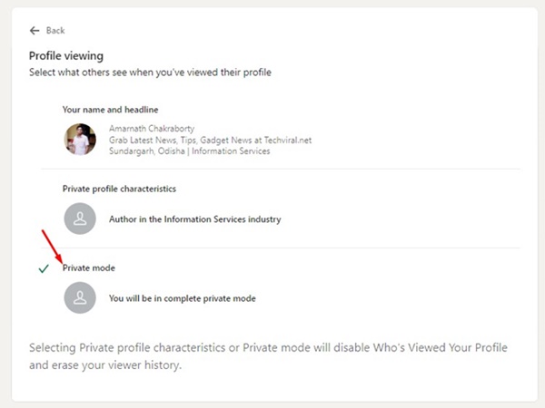545x408 pixels.
Task: Click the Techviral.net headline text
Action: (211, 140)
